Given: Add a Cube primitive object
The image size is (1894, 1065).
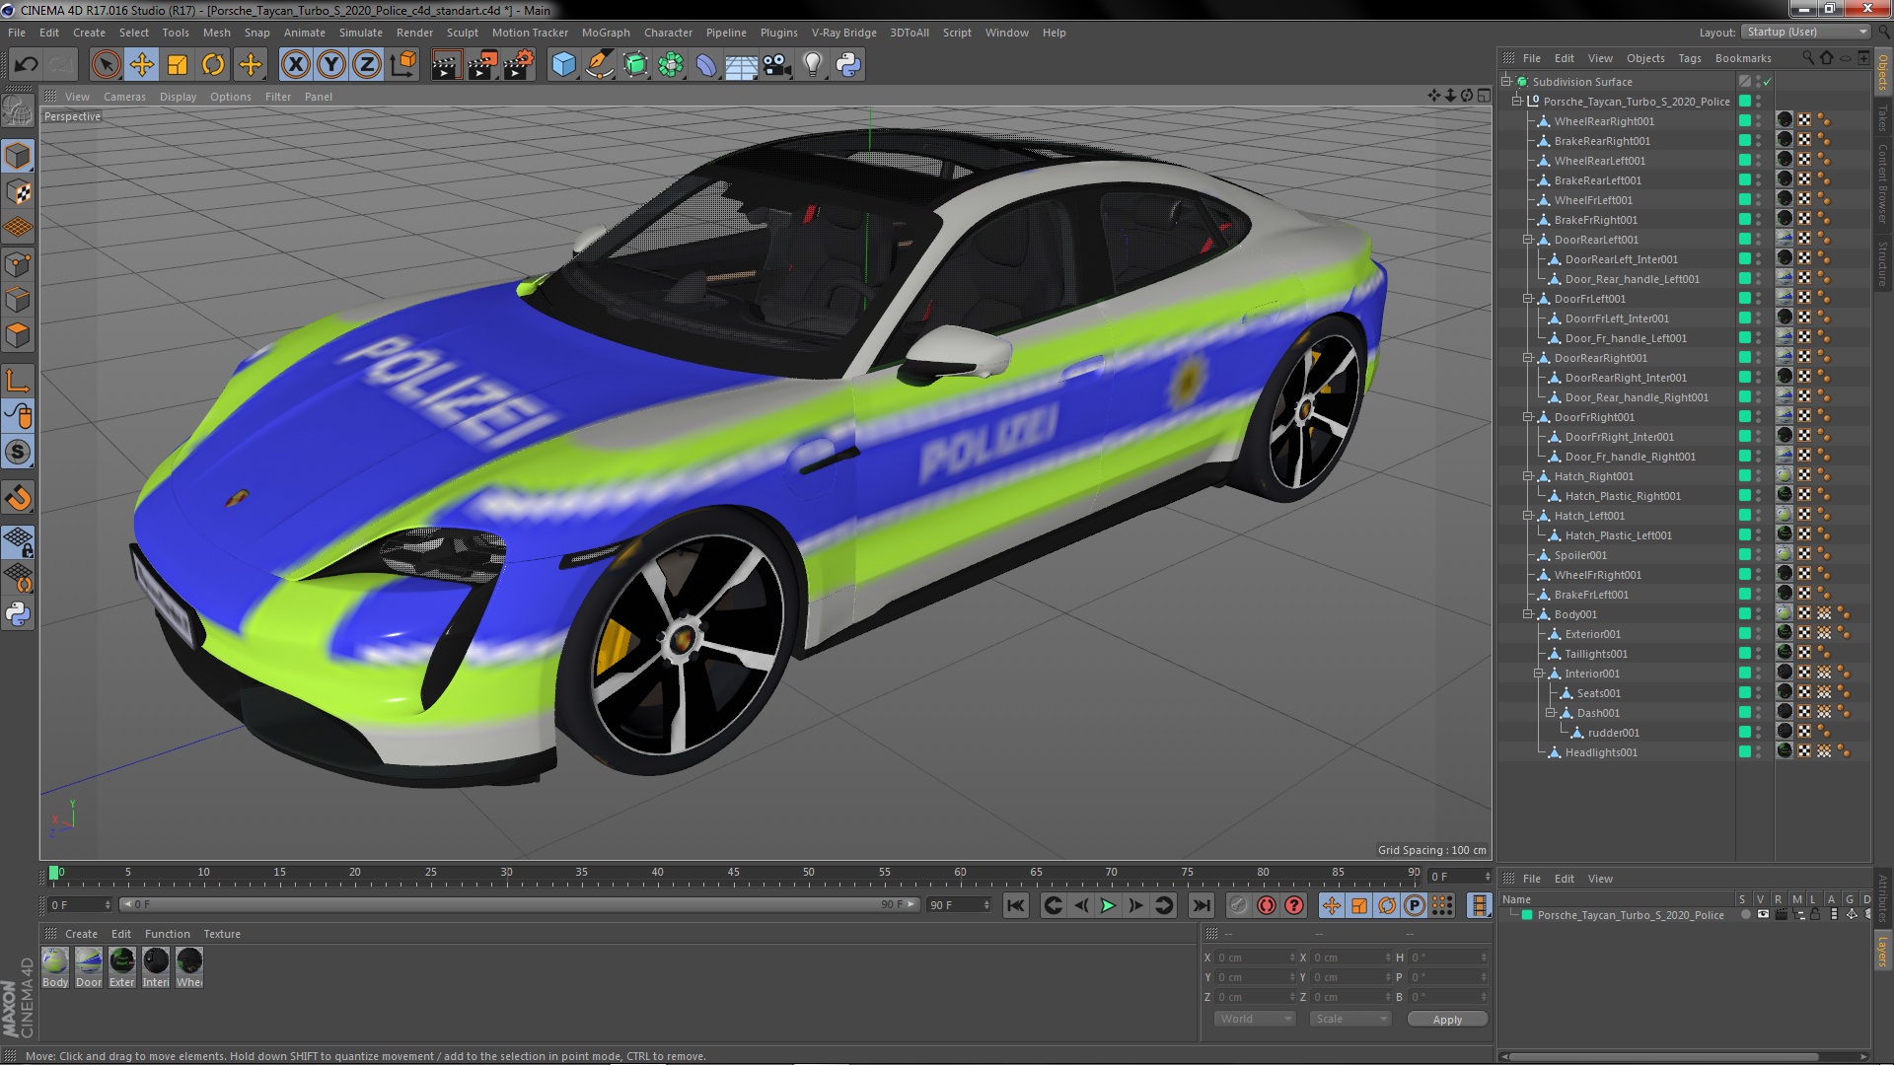Looking at the screenshot, I should click(563, 65).
